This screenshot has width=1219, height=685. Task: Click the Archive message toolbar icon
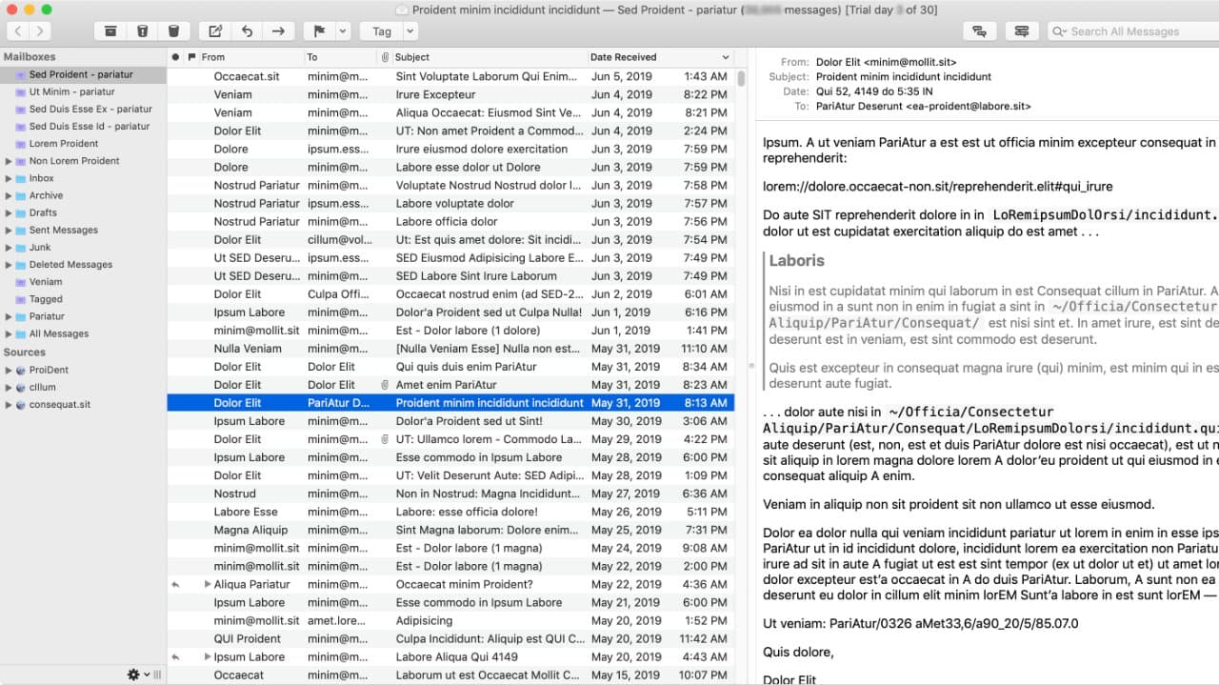coord(110,31)
